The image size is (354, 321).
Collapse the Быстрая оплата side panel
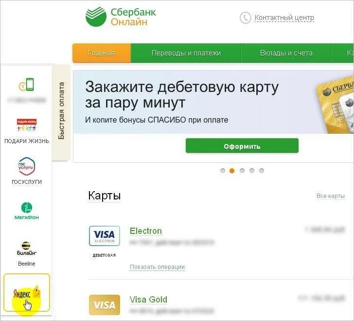61,112
